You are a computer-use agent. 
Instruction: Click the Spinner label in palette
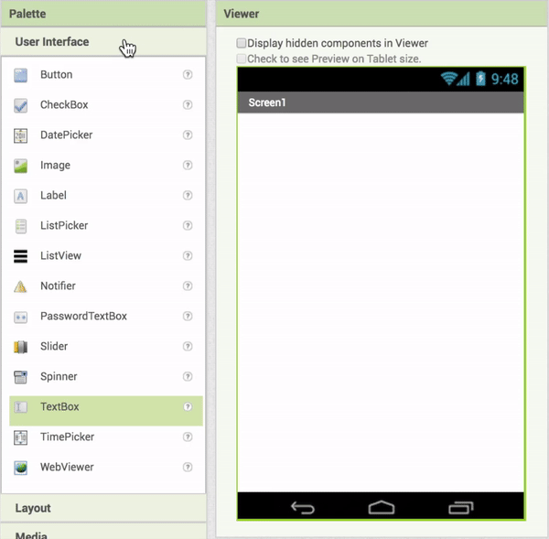click(59, 376)
